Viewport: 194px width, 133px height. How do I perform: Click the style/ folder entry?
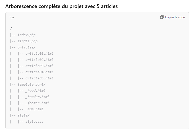pos(24,115)
